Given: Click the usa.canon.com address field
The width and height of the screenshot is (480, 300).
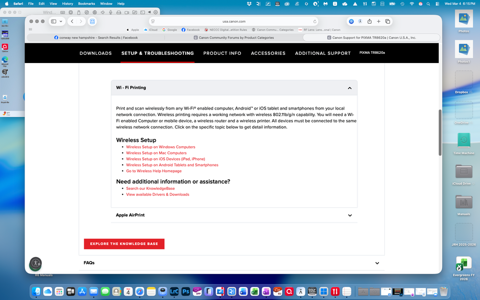Looking at the screenshot, I should tap(234, 22).
